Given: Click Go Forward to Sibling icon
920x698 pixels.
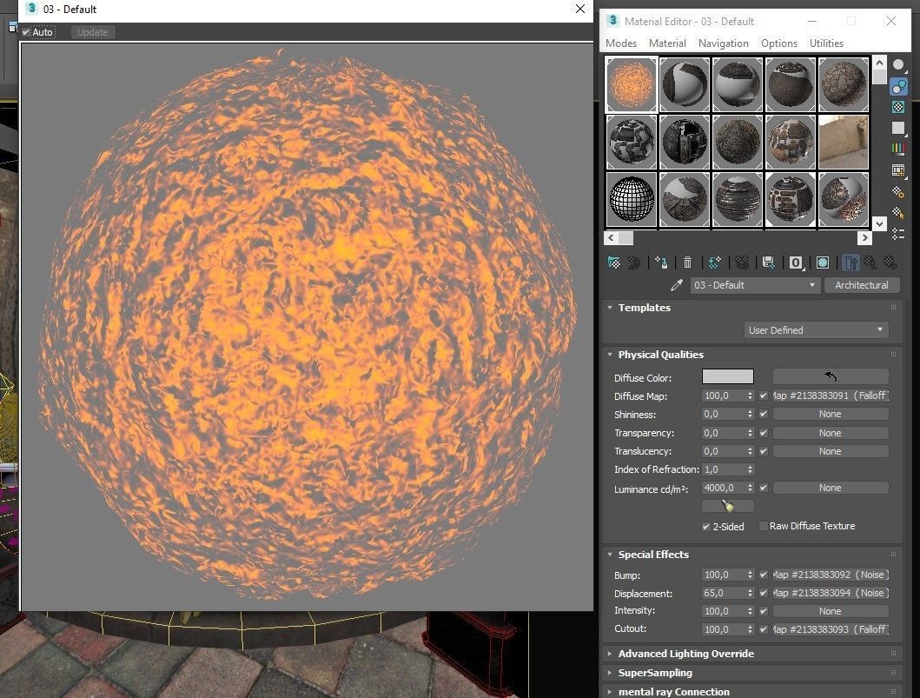Looking at the screenshot, I should pyautogui.click(x=890, y=263).
